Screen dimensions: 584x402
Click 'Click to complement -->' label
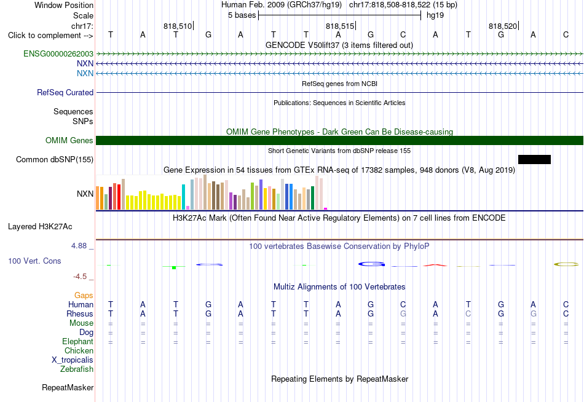(50, 36)
